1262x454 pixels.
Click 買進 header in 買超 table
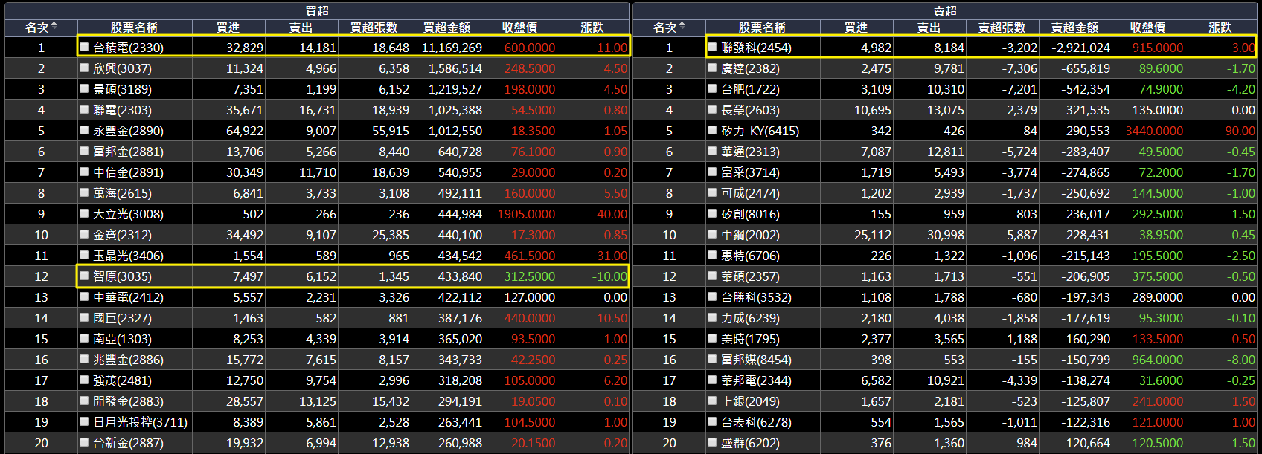pyautogui.click(x=228, y=27)
